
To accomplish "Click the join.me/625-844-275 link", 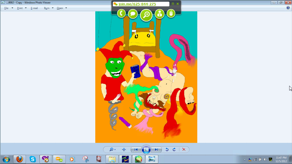I will tap(137, 4).
